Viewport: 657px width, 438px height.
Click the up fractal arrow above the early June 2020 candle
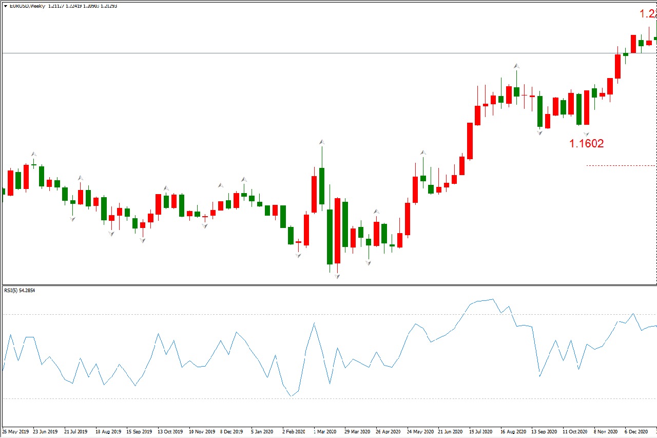pos(423,153)
